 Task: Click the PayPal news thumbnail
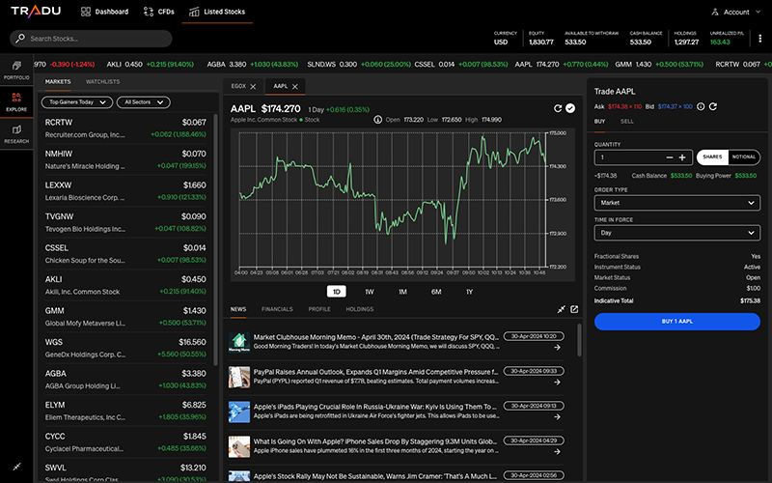pyautogui.click(x=239, y=377)
